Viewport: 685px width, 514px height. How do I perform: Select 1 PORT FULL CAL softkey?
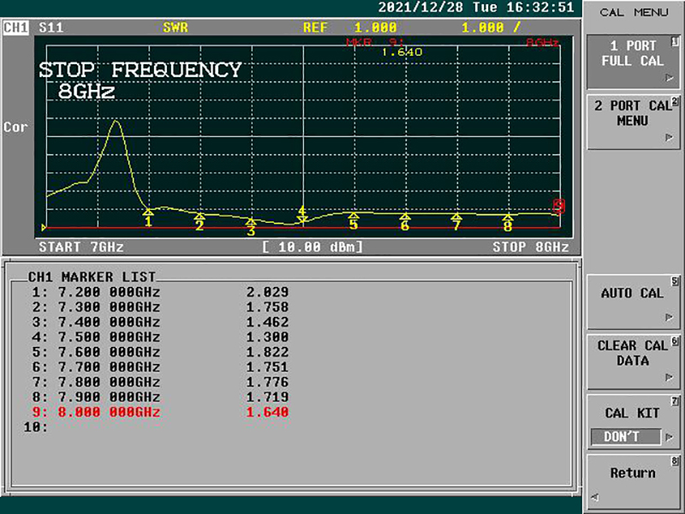tap(633, 62)
